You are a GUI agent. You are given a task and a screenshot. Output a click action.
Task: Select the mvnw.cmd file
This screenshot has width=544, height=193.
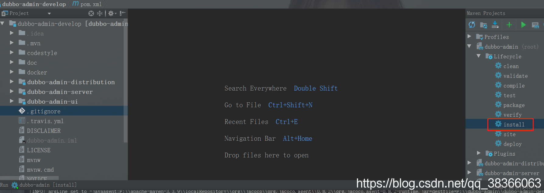(40, 170)
